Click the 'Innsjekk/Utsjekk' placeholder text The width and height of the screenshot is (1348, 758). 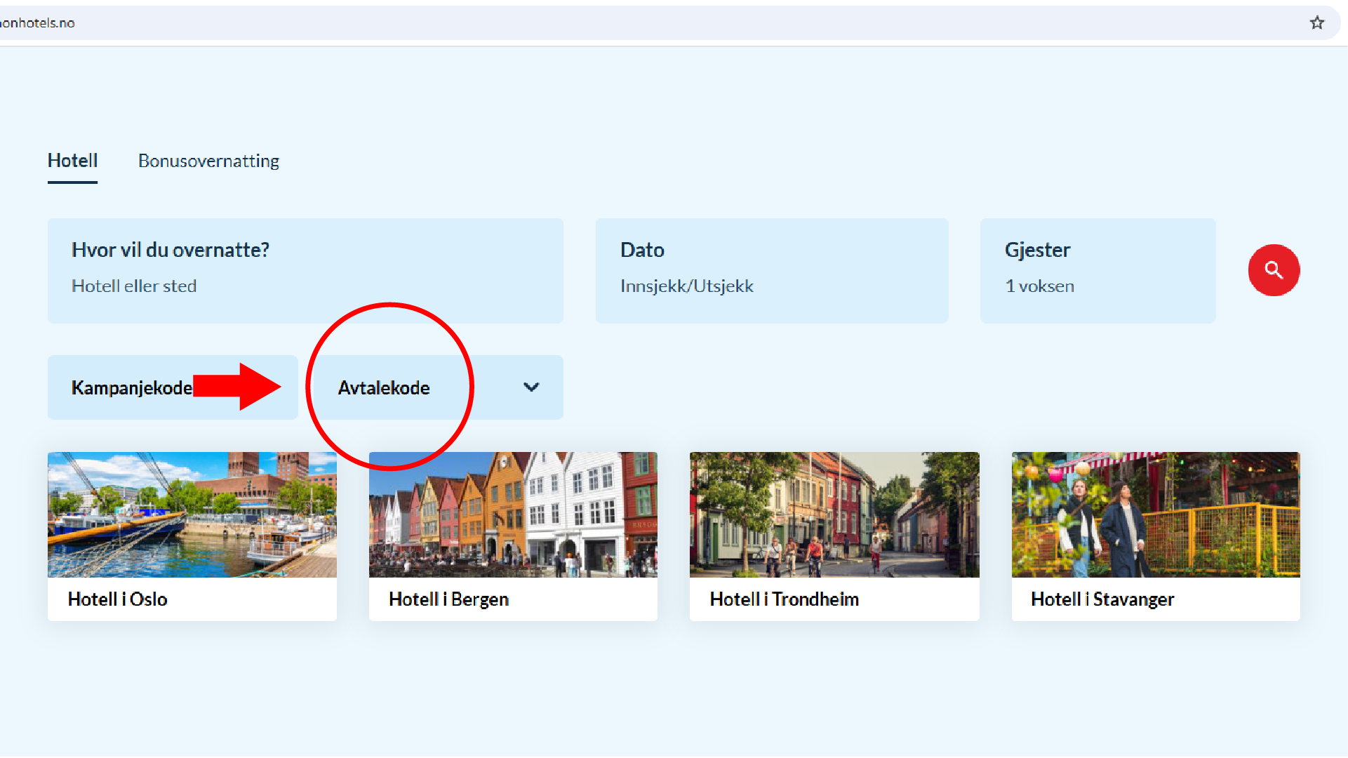tap(686, 286)
